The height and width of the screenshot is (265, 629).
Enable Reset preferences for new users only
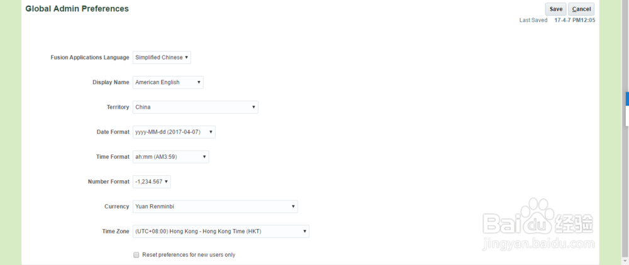pyautogui.click(x=136, y=255)
